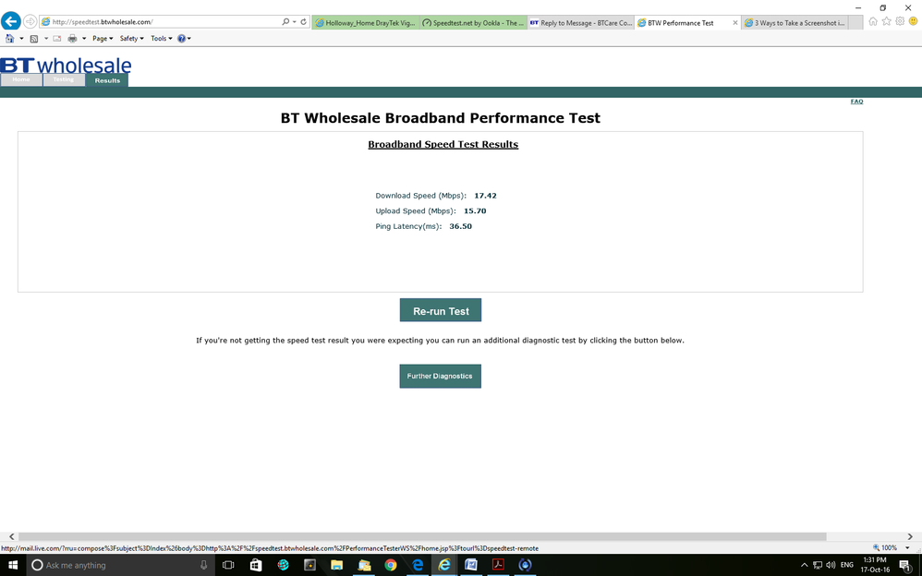Open the Action Center notifications icon
The height and width of the screenshot is (576, 922).
905,566
